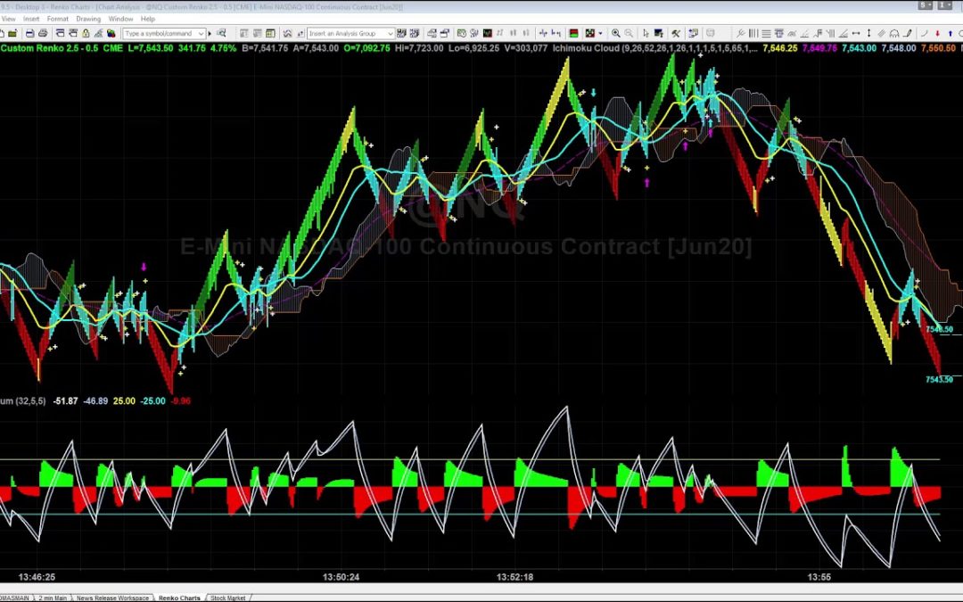The image size is (963, 602).
Task: Open the symbol/command dropdown arrow
Action: [x=202, y=33]
